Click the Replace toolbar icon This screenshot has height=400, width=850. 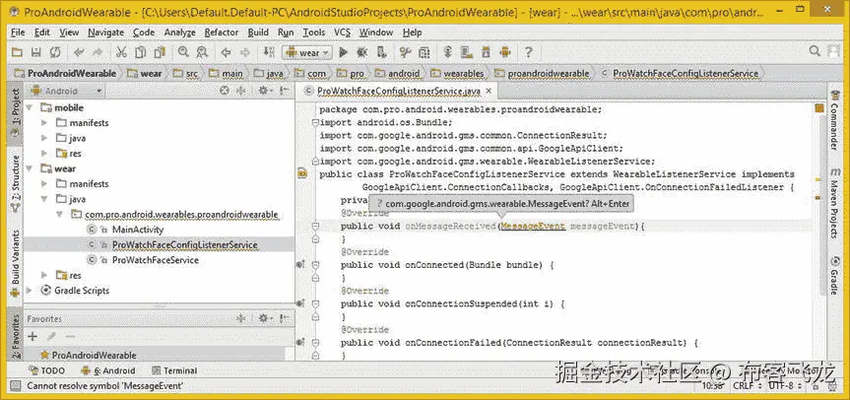(202, 52)
